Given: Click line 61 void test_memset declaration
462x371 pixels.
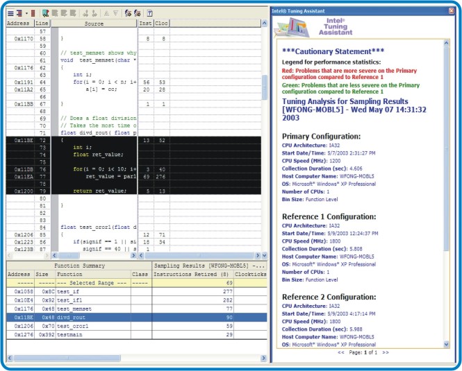Looking at the screenshot, I should point(99,60).
